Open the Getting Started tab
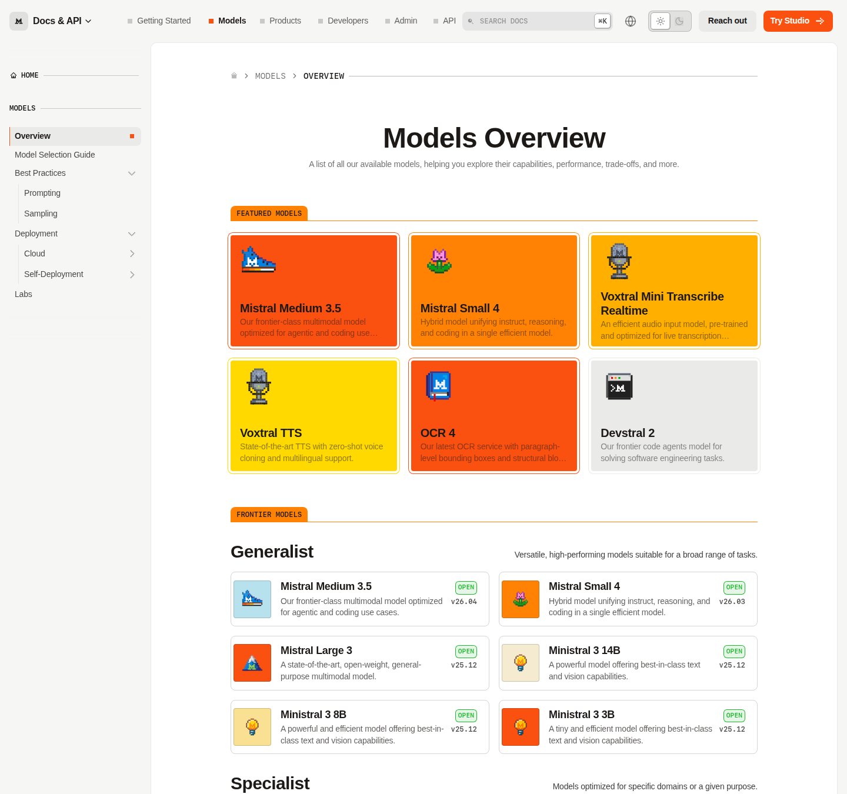Viewport: 847px width, 794px height. [159, 21]
